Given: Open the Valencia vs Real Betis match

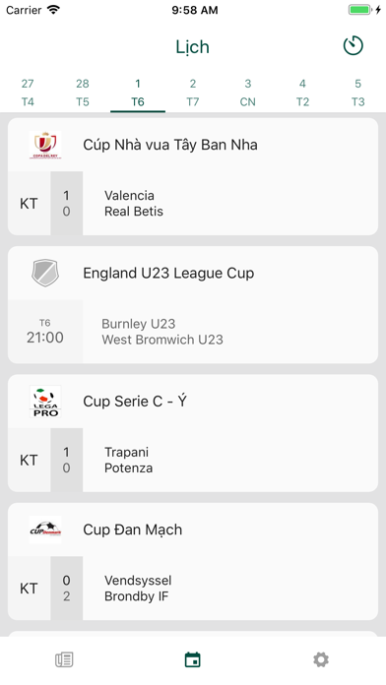Looking at the screenshot, I should click(x=193, y=203).
